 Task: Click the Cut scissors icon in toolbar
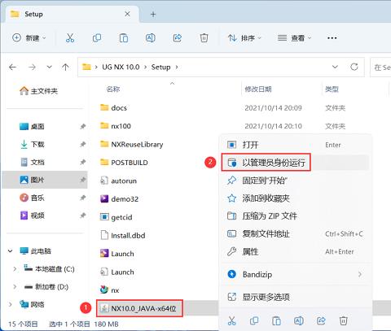(x=70, y=38)
